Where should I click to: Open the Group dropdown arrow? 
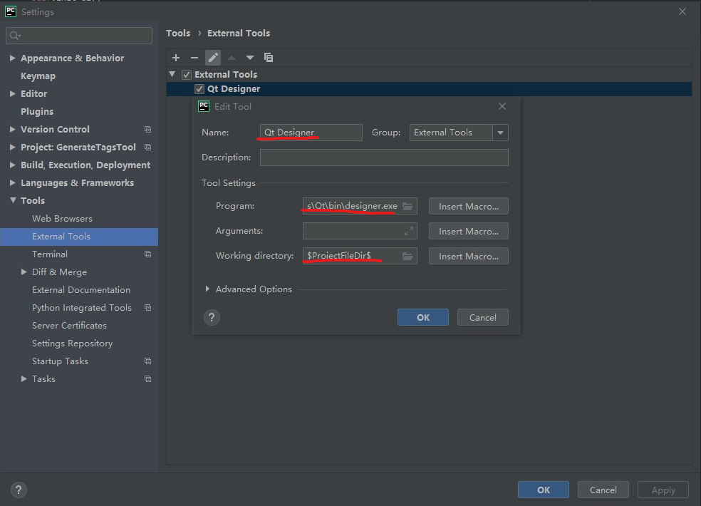[x=500, y=133]
